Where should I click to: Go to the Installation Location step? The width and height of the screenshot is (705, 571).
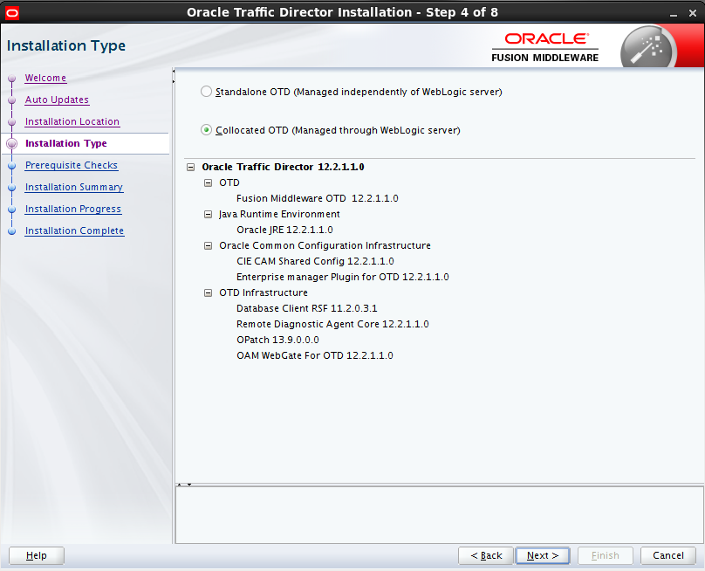pyautogui.click(x=72, y=121)
